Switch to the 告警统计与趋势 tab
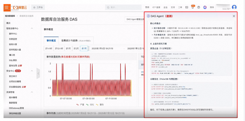 76,40
